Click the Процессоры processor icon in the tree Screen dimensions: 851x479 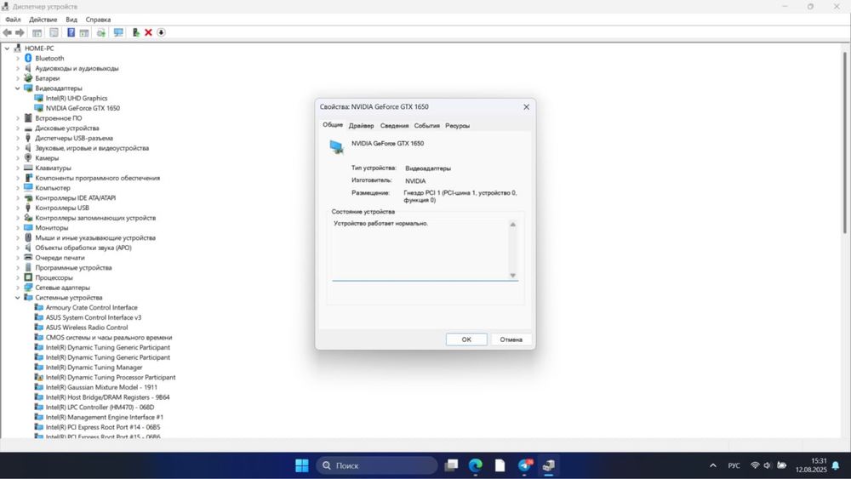[28, 277]
